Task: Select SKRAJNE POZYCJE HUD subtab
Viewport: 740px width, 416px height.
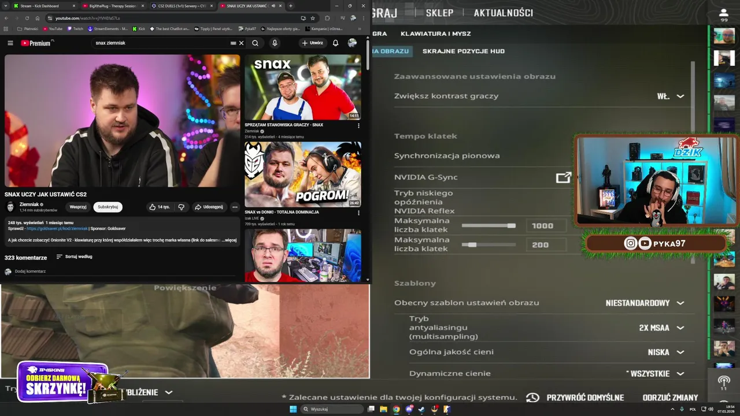Action: [464, 51]
